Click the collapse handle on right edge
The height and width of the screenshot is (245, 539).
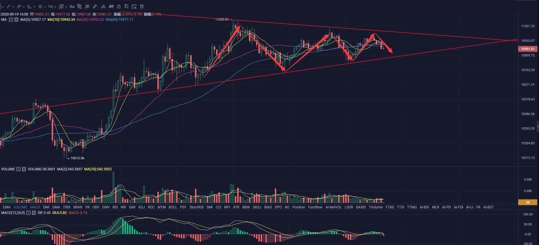pos(538,126)
